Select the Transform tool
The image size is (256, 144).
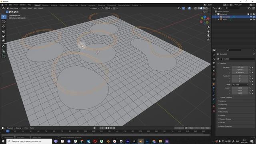(4, 41)
